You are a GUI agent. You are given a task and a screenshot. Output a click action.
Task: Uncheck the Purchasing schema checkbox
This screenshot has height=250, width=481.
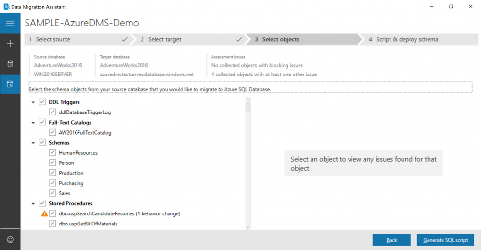pos(52,183)
